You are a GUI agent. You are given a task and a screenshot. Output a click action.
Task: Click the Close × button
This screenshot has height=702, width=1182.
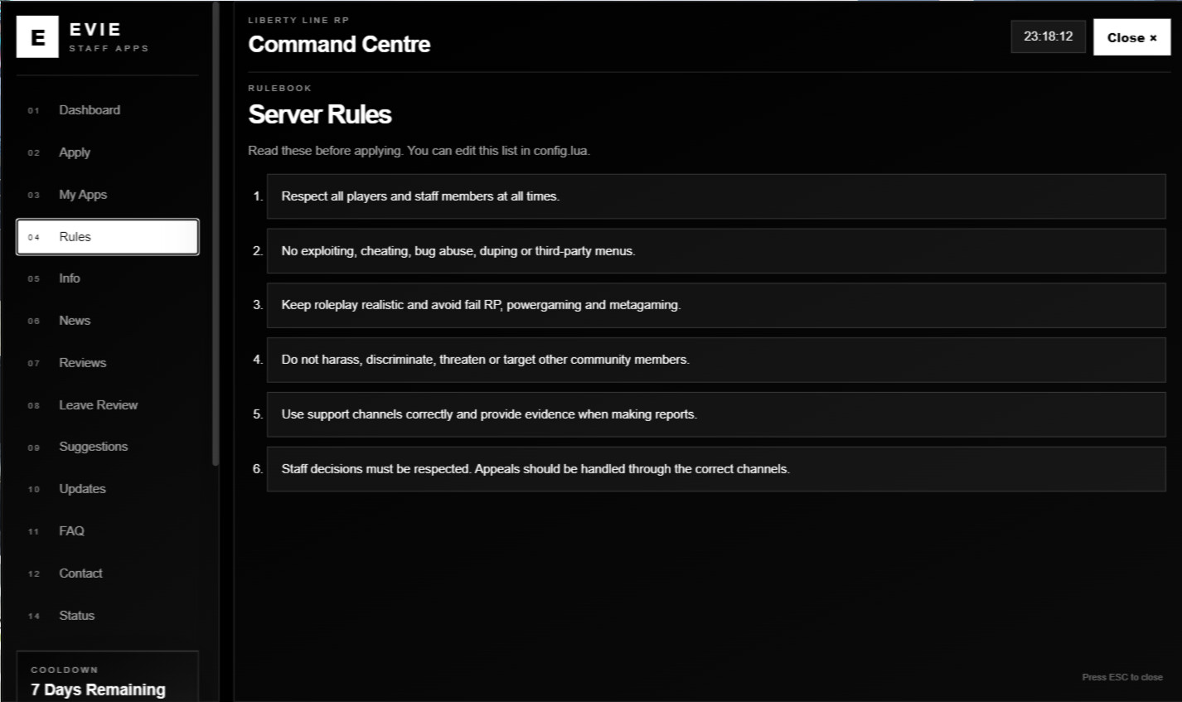(x=1131, y=37)
